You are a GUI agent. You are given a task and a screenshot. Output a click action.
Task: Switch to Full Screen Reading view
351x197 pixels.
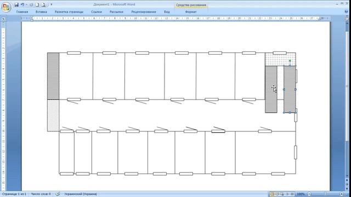pyautogui.click(x=277, y=194)
